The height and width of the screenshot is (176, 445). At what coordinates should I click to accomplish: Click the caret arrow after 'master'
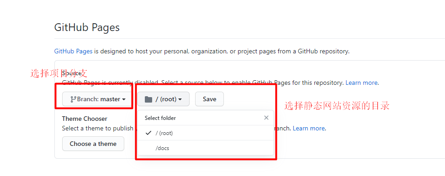coord(124,99)
